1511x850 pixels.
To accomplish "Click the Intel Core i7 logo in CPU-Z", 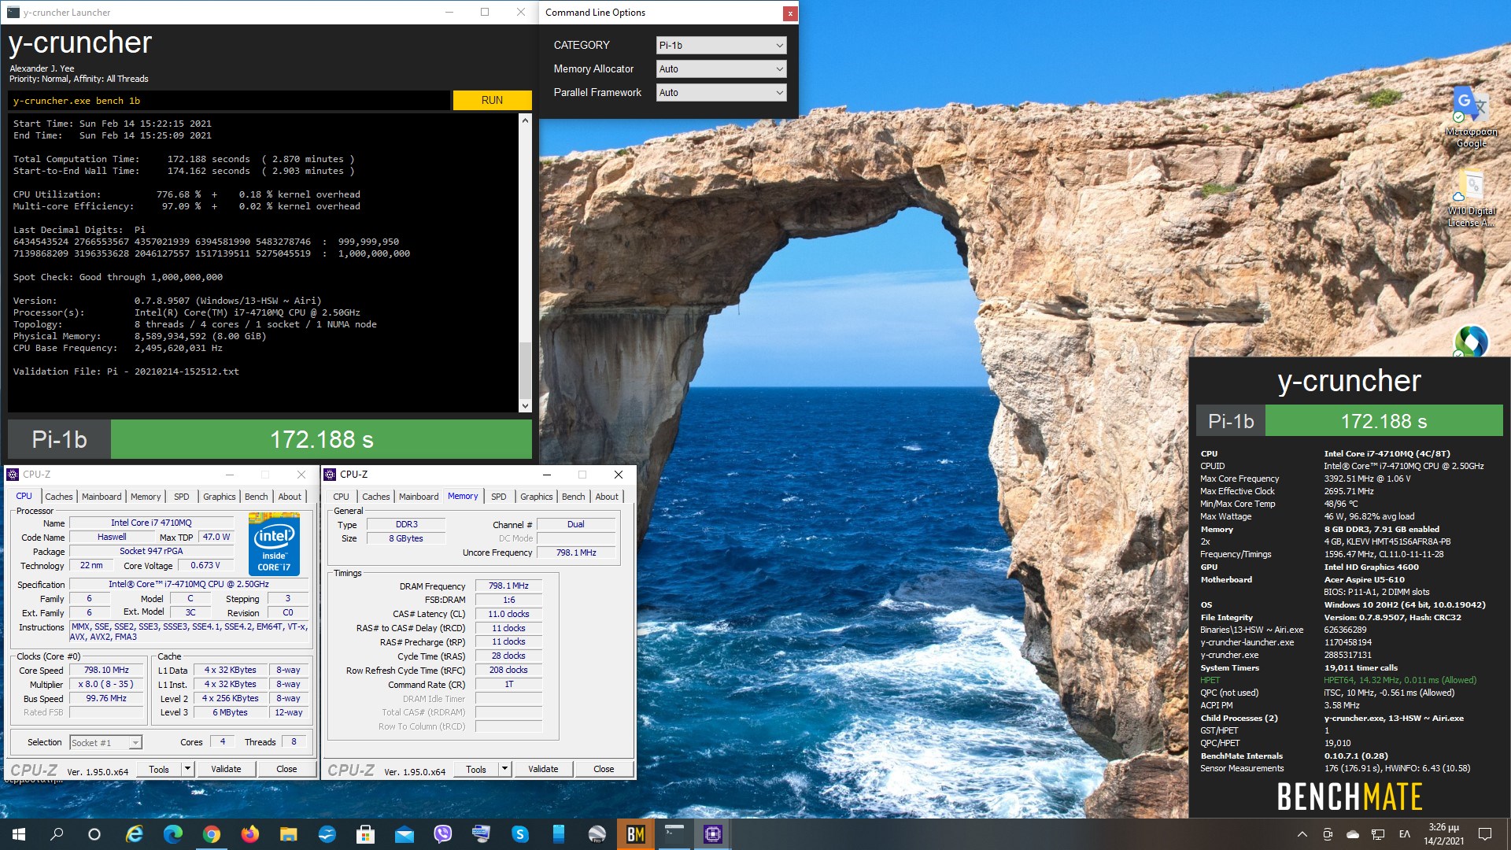I will 274,544.
